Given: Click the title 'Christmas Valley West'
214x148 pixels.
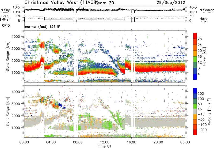Looking at the screenshot, I should 51,2.
